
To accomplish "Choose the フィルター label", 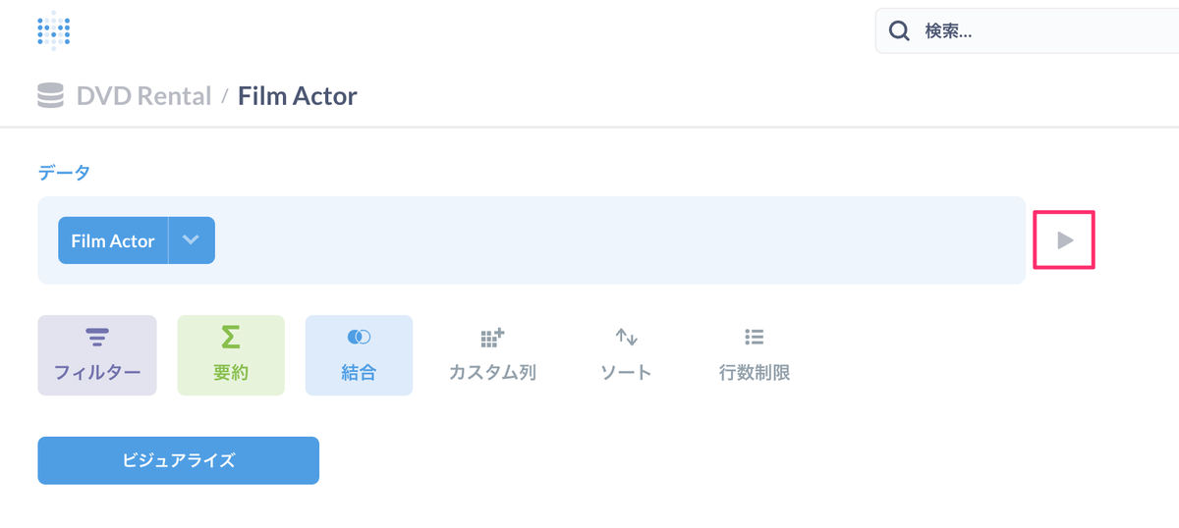I will 96,373.
